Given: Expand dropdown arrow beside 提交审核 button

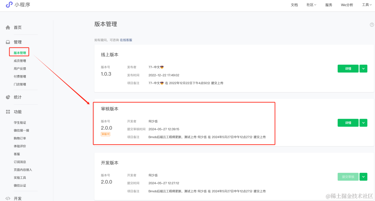Looking at the screenshot, I should click(x=363, y=177).
